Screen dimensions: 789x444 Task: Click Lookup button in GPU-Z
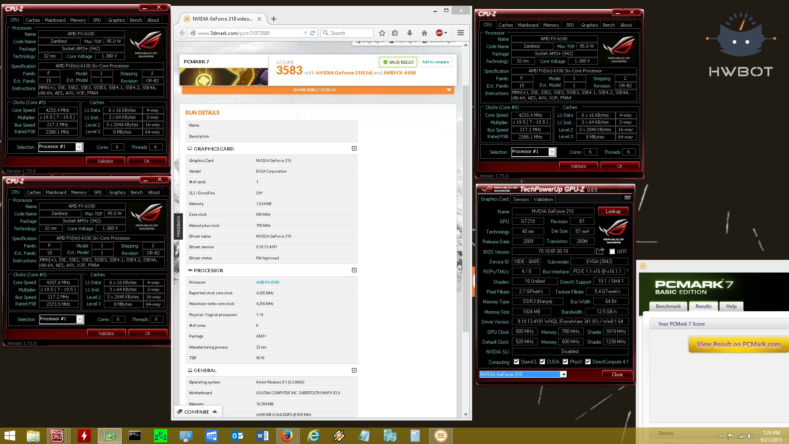pyautogui.click(x=613, y=211)
